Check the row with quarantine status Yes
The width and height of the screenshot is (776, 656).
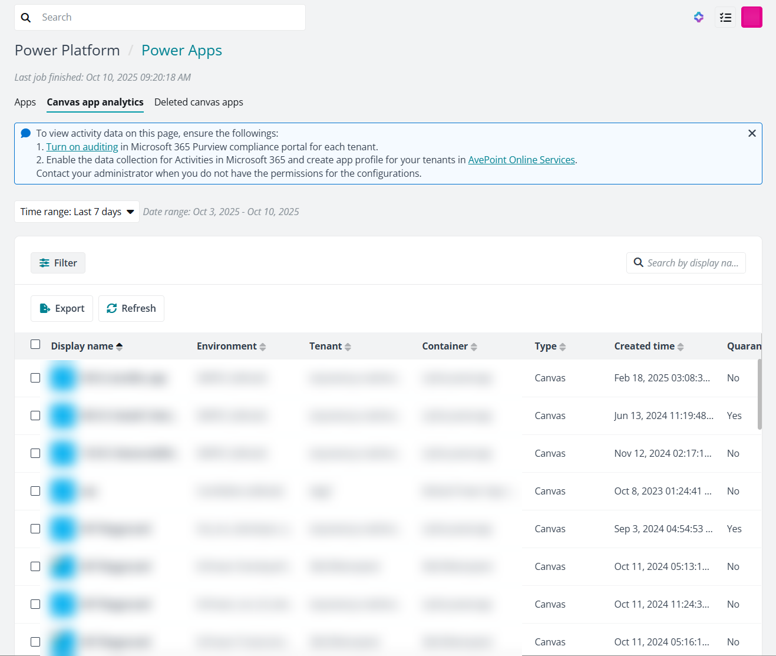pos(35,416)
